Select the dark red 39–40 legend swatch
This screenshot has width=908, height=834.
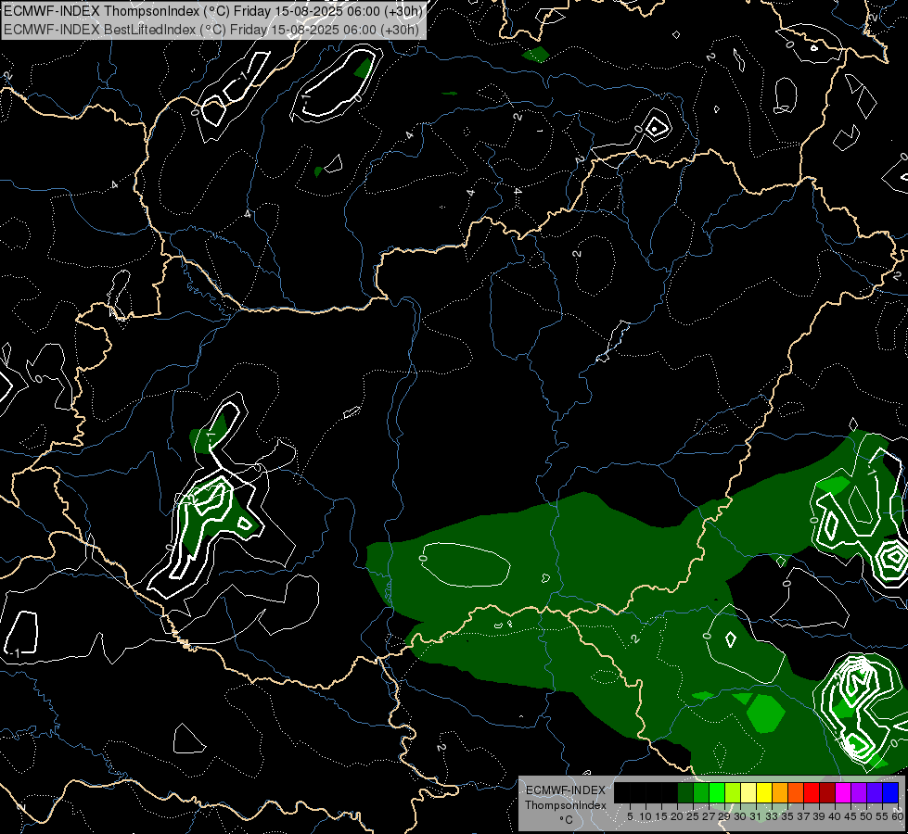(827, 792)
